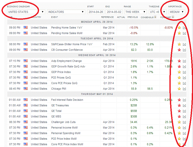Viewport: 193px width, 147px height.
Task: Open Personal Spending MoM event
Action: click(x=66, y=133)
